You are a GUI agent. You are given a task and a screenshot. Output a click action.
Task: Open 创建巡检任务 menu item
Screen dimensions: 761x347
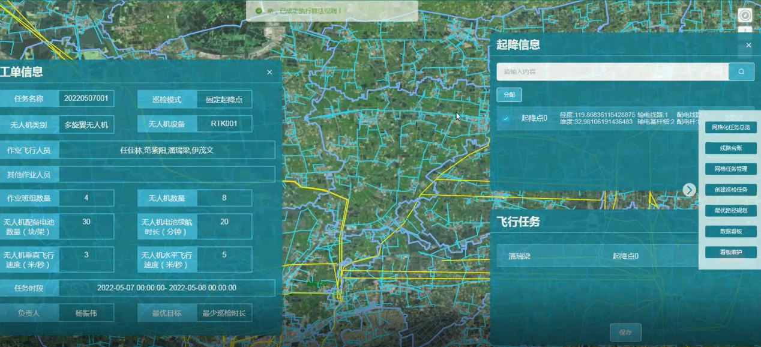[731, 190]
